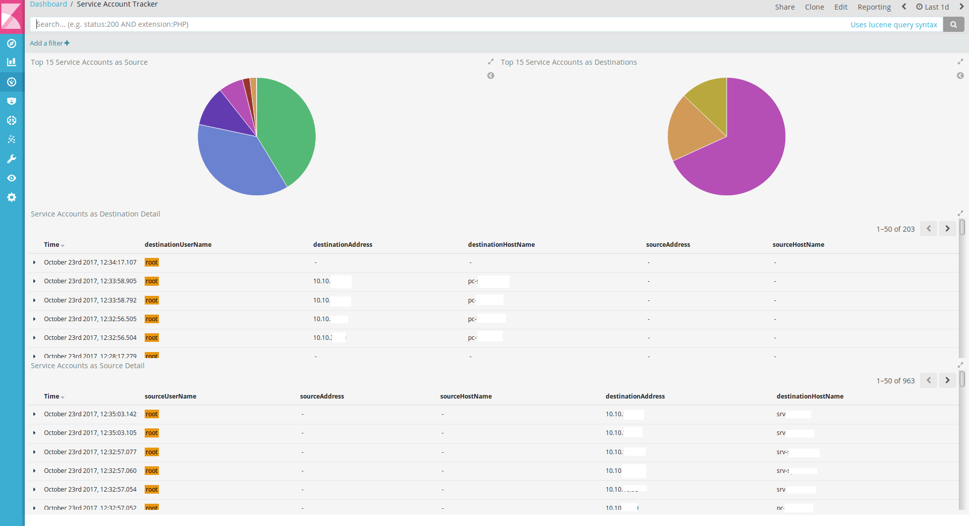The height and width of the screenshot is (526, 969).
Task: Expand the 12:34:17.107 row in Destination Detail
Action: coord(34,262)
